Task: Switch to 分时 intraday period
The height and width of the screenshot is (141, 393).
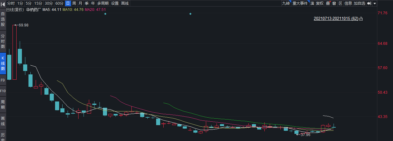Action: [x=11, y=3]
